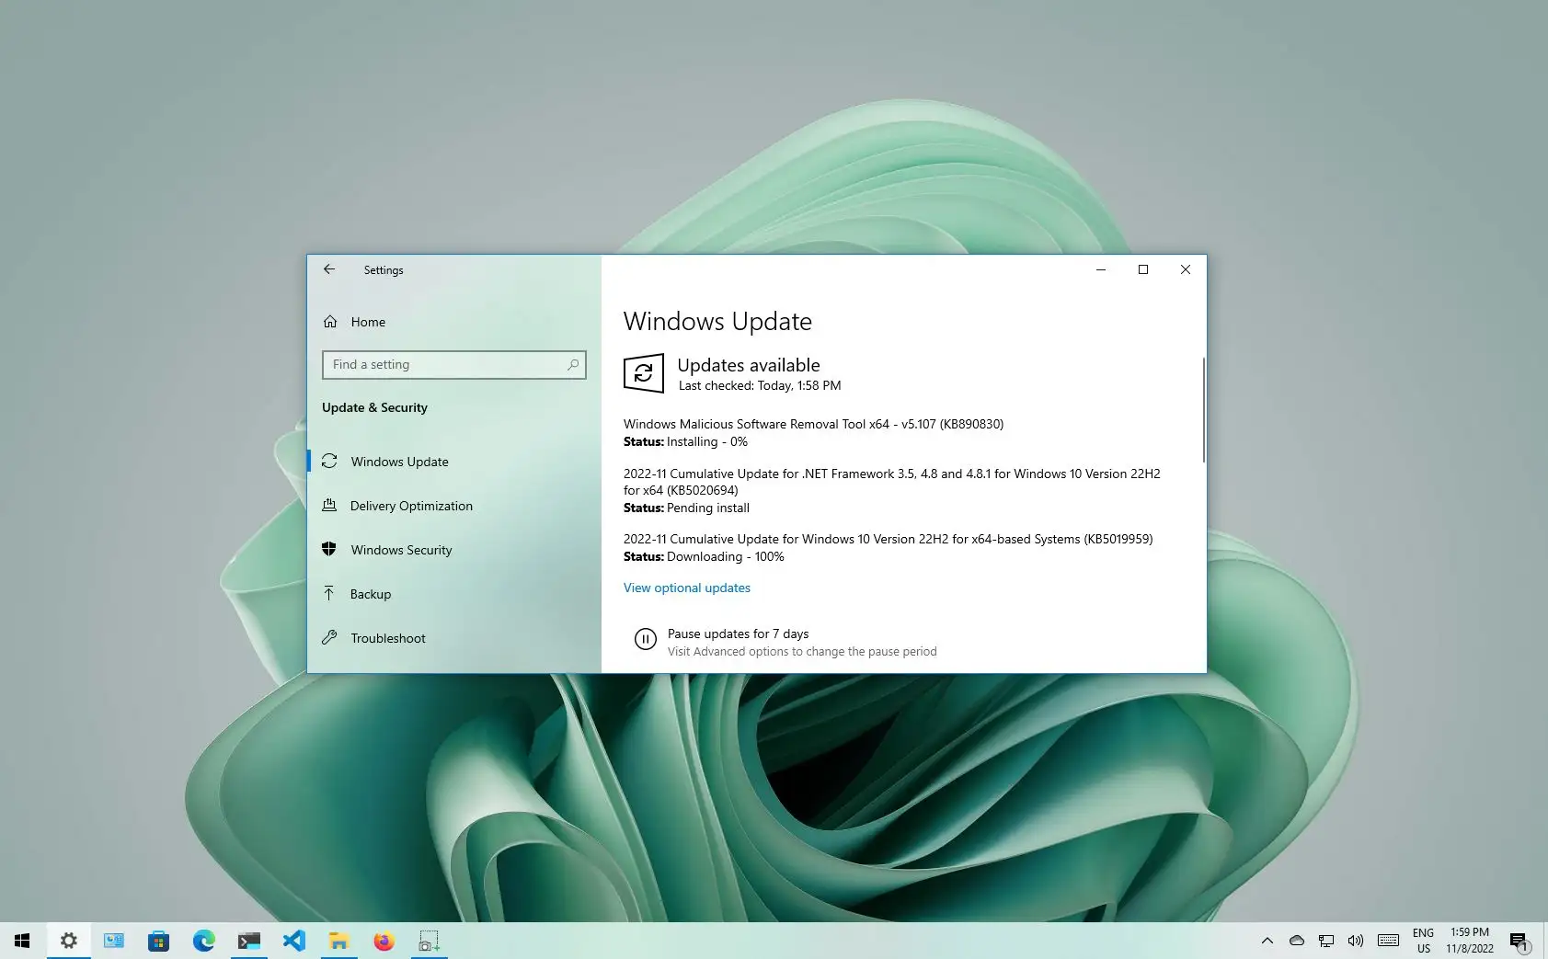The height and width of the screenshot is (959, 1548).
Task: Click the Windows Update sync icon in sidebar
Action: coord(329,462)
